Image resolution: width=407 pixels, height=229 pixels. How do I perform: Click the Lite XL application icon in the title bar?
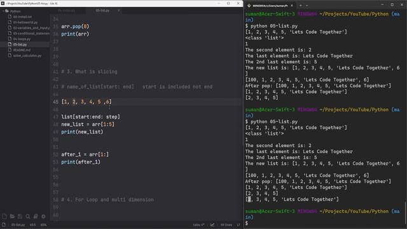point(3,3)
